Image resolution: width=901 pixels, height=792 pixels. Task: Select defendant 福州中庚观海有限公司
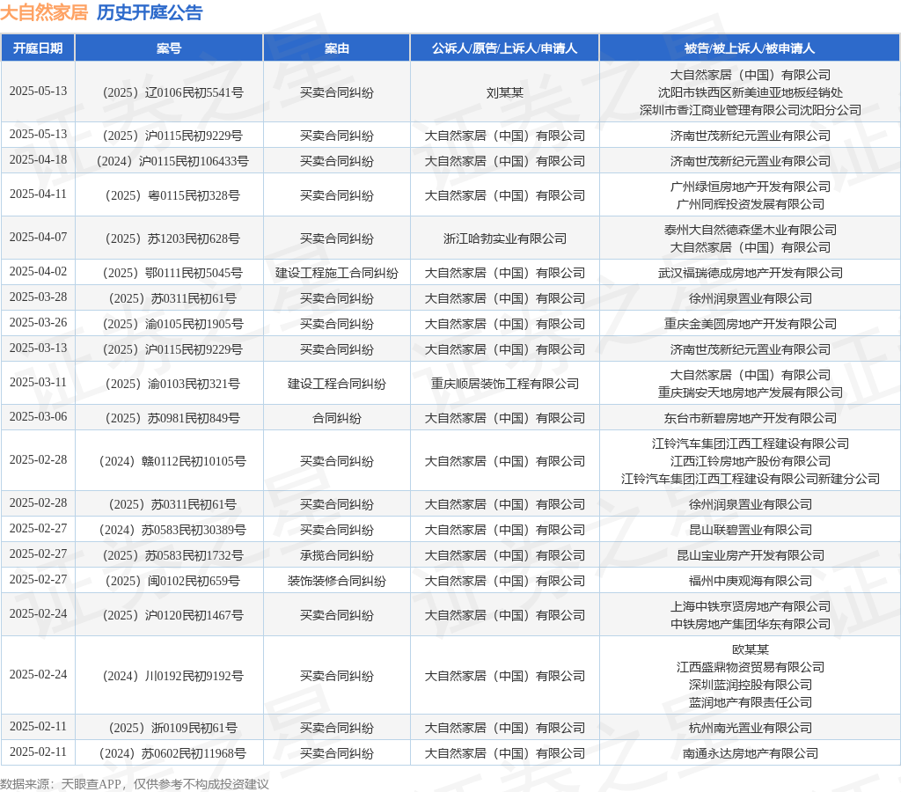click(750, 581)
